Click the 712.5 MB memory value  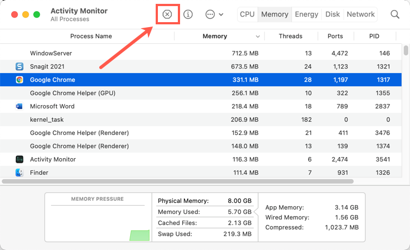point(245,53)
